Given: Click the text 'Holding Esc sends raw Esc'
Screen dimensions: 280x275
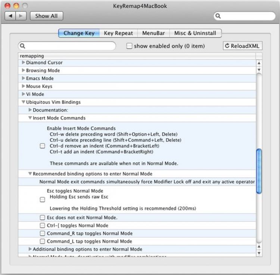Looking at the screenshot, I should (79, 197).
